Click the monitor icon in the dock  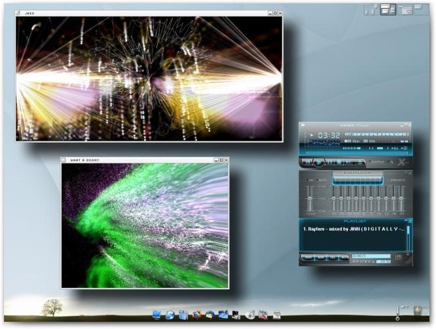pyautogui.click(x=158, y=315)
